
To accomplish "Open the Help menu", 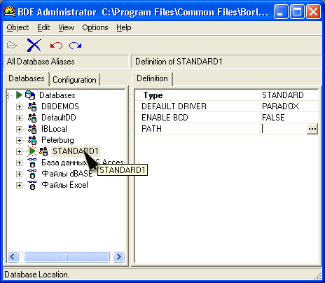I will pos(124,27).
